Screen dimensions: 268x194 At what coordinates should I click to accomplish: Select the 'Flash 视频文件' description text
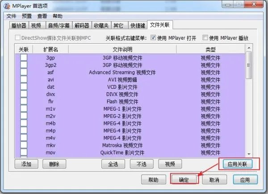point(122,102)
